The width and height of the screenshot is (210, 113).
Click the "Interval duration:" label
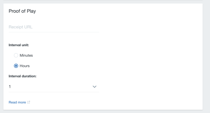[x=23, y=76]
